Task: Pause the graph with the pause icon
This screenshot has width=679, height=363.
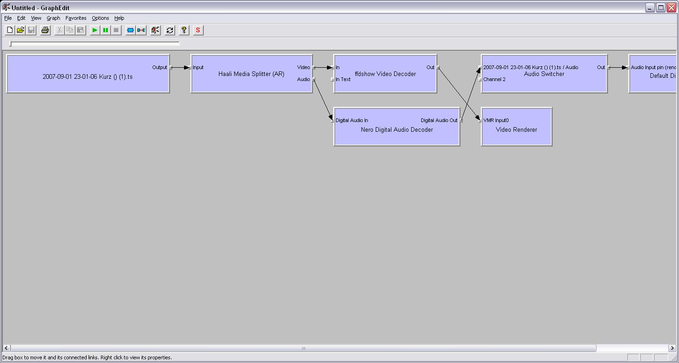Action: pyautogui.click(x=106, y=30)
